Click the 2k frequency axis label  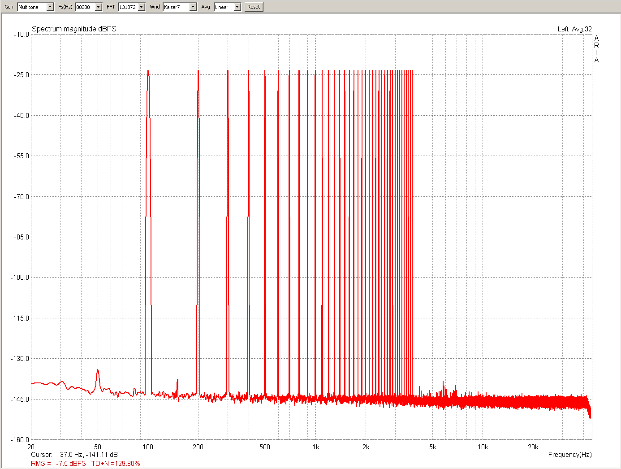(366, 447)
